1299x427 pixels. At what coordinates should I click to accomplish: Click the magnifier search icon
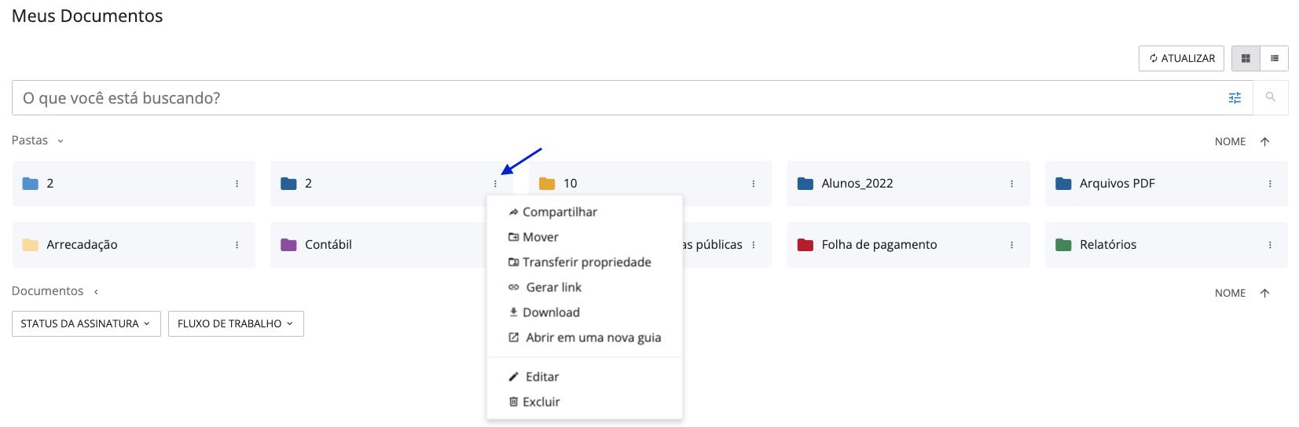1270,97
